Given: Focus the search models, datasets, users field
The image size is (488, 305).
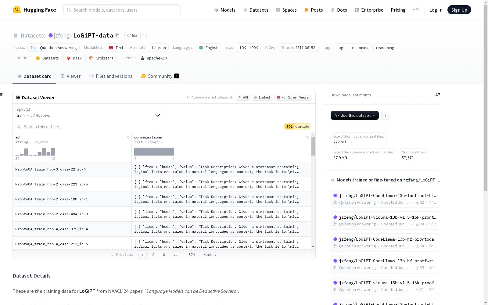Looking at the screenshot, I should pyautogui.click(x=122, y=10).
